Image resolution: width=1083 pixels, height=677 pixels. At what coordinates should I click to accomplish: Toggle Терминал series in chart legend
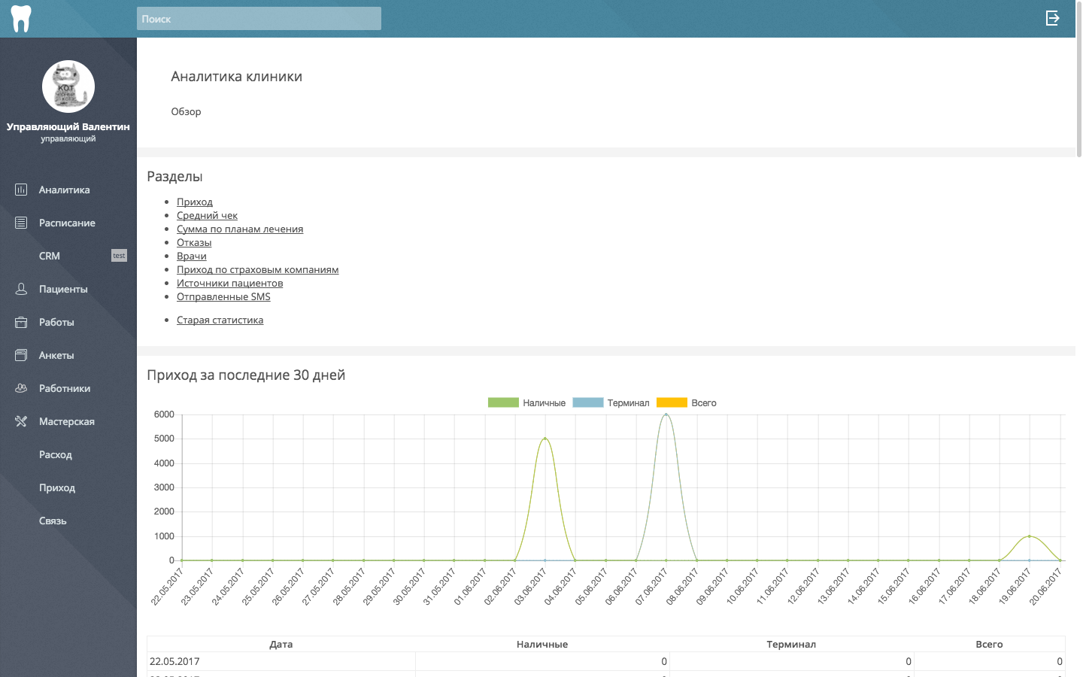(611, 403)
